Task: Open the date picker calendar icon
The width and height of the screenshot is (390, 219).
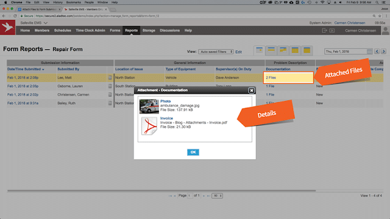Action: [369, 51]
